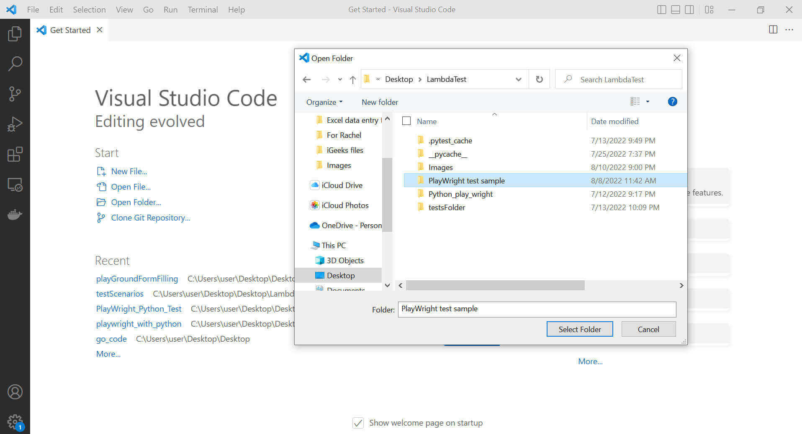Viewport: 802px width, 434px height.
Task: Expand the address bar history dropdown
Action: 518,79
